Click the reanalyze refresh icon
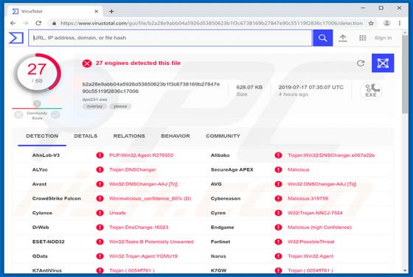This screenshot has width=413, height=277. [361, 63]
